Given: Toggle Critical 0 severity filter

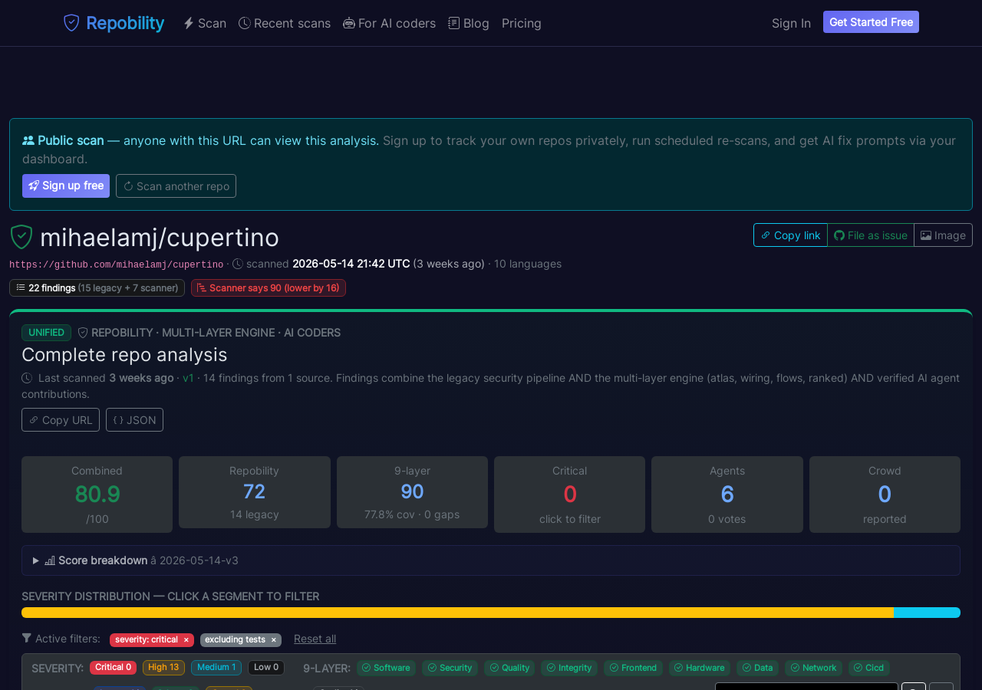Looking at the screenshot, I should 113,667.
